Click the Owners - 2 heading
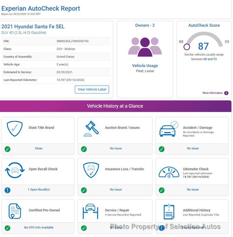 [145, 25]
